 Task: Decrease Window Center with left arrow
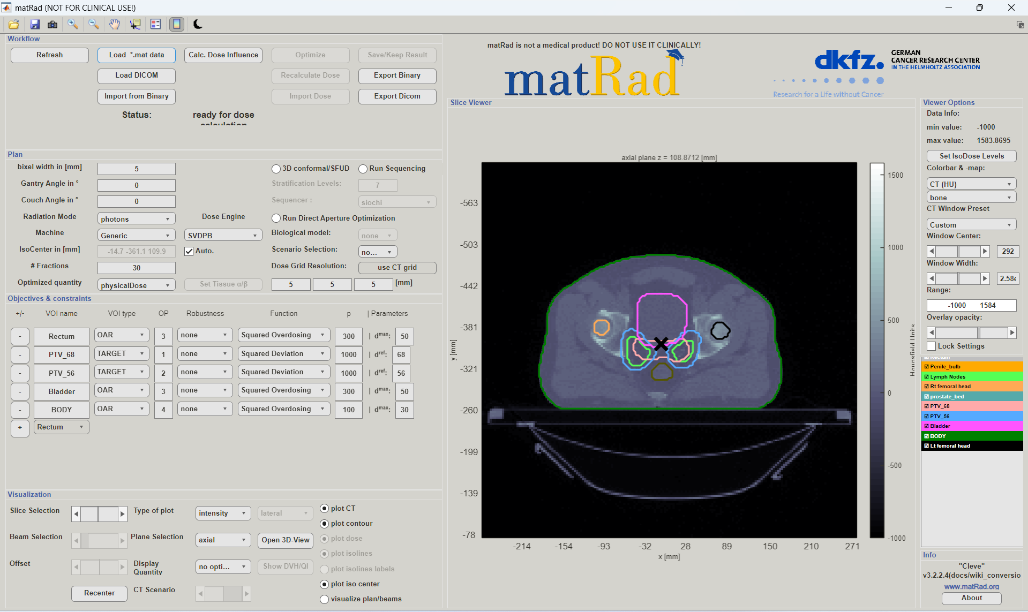(932, 251)
